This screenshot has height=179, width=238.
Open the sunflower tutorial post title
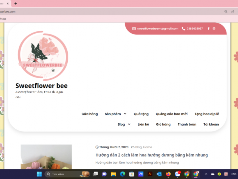click(x=152, y=155)
